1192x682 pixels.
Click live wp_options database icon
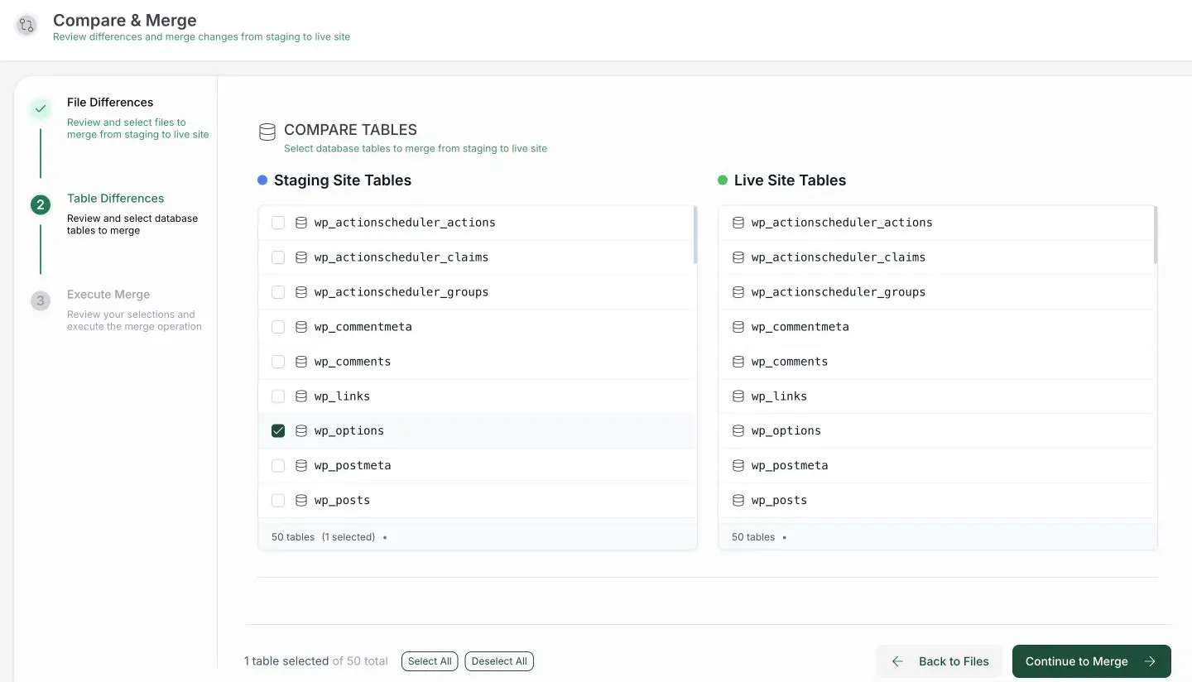pos(738,431)
